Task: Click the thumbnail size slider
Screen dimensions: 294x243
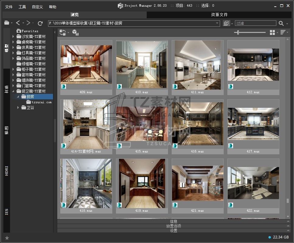Action: [x=238, y=33]
